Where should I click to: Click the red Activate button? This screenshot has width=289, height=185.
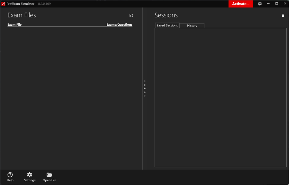[241, 4]
